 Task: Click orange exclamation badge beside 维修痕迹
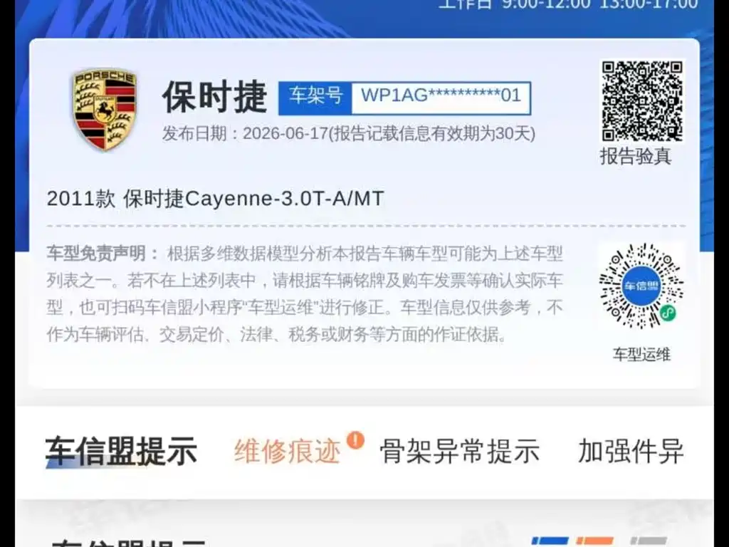356,439
